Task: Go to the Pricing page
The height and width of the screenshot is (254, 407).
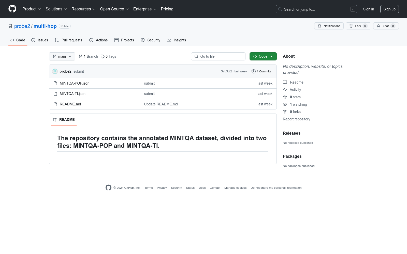Action: (x=167, y=9)
